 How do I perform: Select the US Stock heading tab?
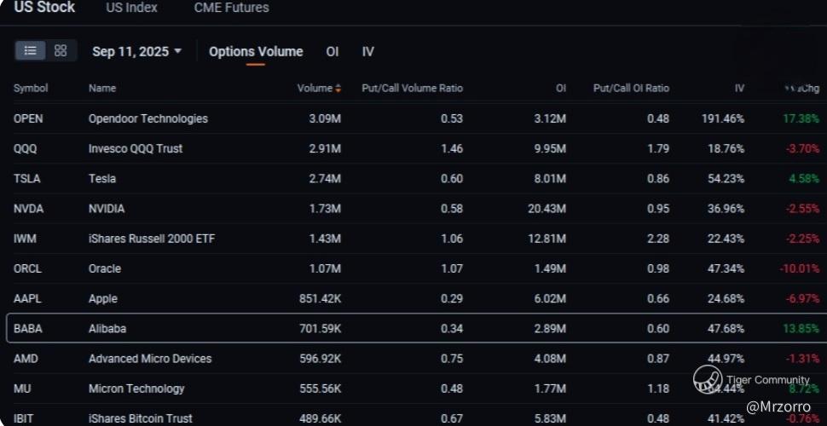pos(44,8)
